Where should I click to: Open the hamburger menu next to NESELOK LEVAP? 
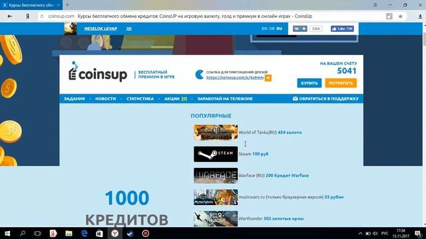[129, 29]
